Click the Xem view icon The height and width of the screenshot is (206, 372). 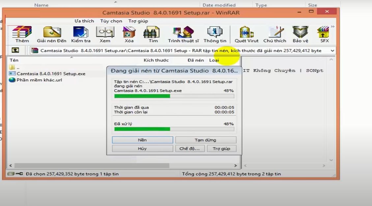[x=105, y=33]
